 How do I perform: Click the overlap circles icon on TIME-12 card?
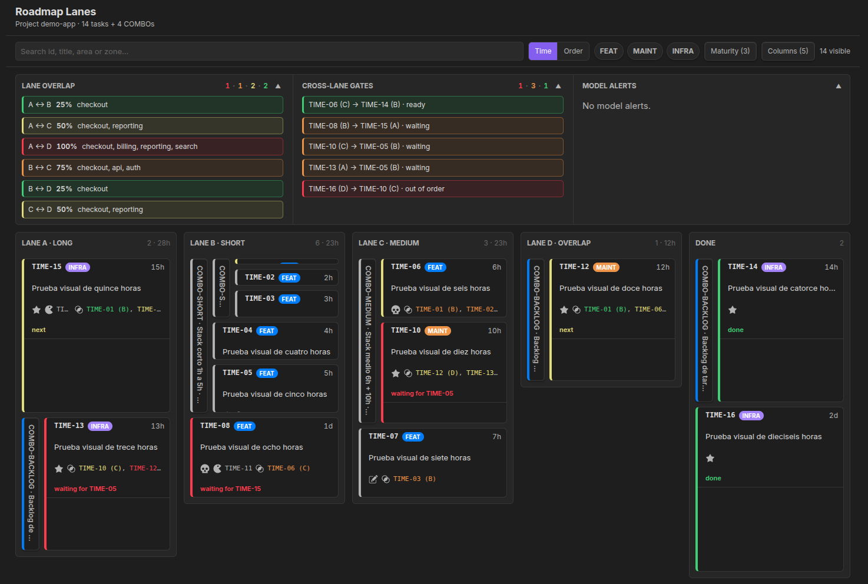coord(577,310)
